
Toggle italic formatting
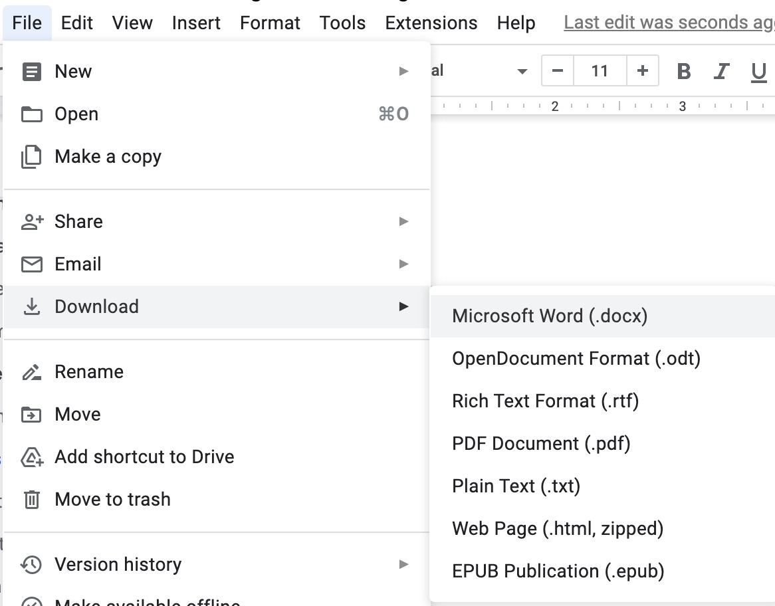[x=722, y=70]
